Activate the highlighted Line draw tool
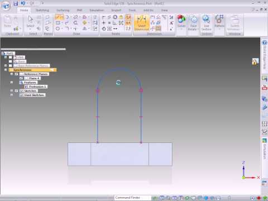The height and width of the screenshot is (201, 268). pyautogui.click(x=59, y=17)
